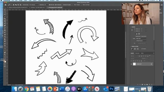
Task: Select the Clone Stamp tool
Action: (5, 30)
